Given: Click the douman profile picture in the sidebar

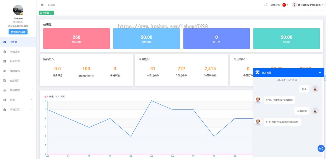Looking at the screenshot, I should [x=18, y=10].
